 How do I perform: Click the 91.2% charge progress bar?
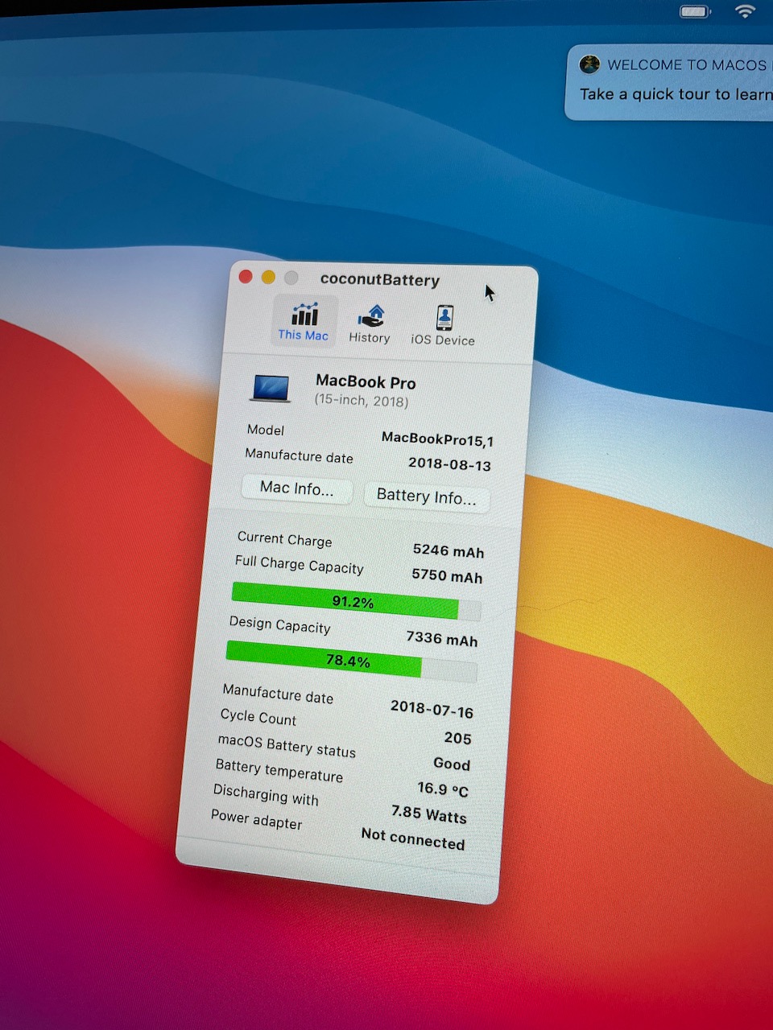356,601
